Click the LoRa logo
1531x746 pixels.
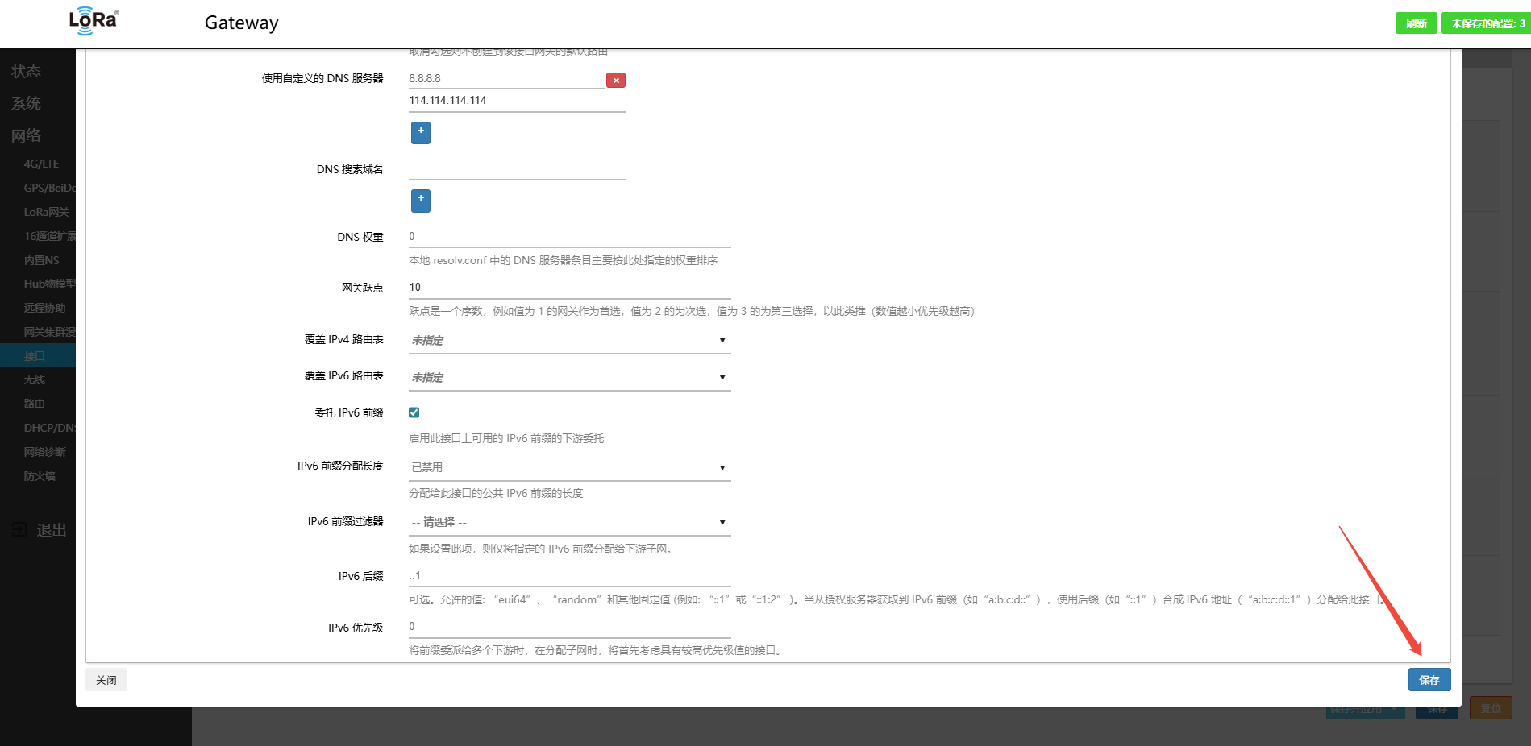coord(94,21)
